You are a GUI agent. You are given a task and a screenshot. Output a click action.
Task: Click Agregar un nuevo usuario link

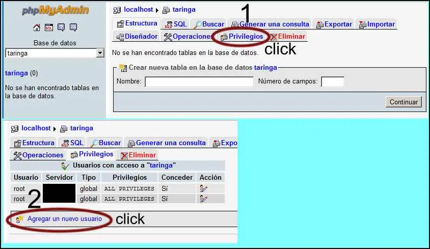click(64, 219)
